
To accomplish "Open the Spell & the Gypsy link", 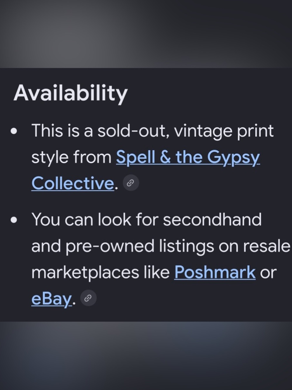I will point(188,157).
